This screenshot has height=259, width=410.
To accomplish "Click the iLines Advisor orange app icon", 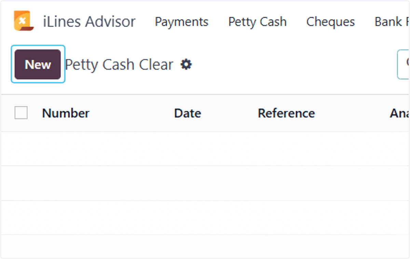I will [x=24, y=21].
